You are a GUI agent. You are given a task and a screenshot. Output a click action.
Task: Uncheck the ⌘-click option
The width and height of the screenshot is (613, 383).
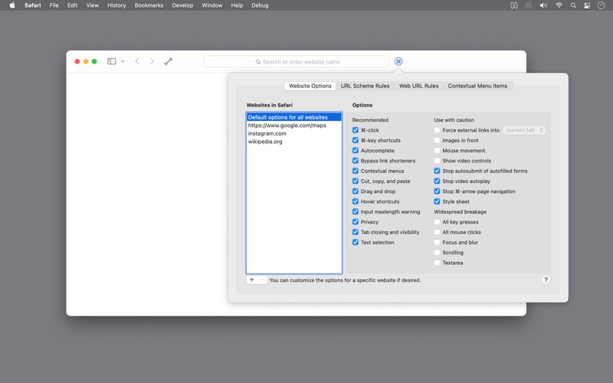[356, 130]
